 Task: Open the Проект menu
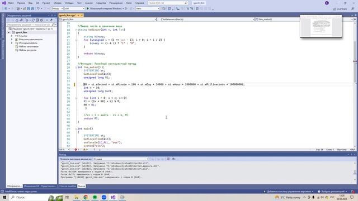pos(46,3)
